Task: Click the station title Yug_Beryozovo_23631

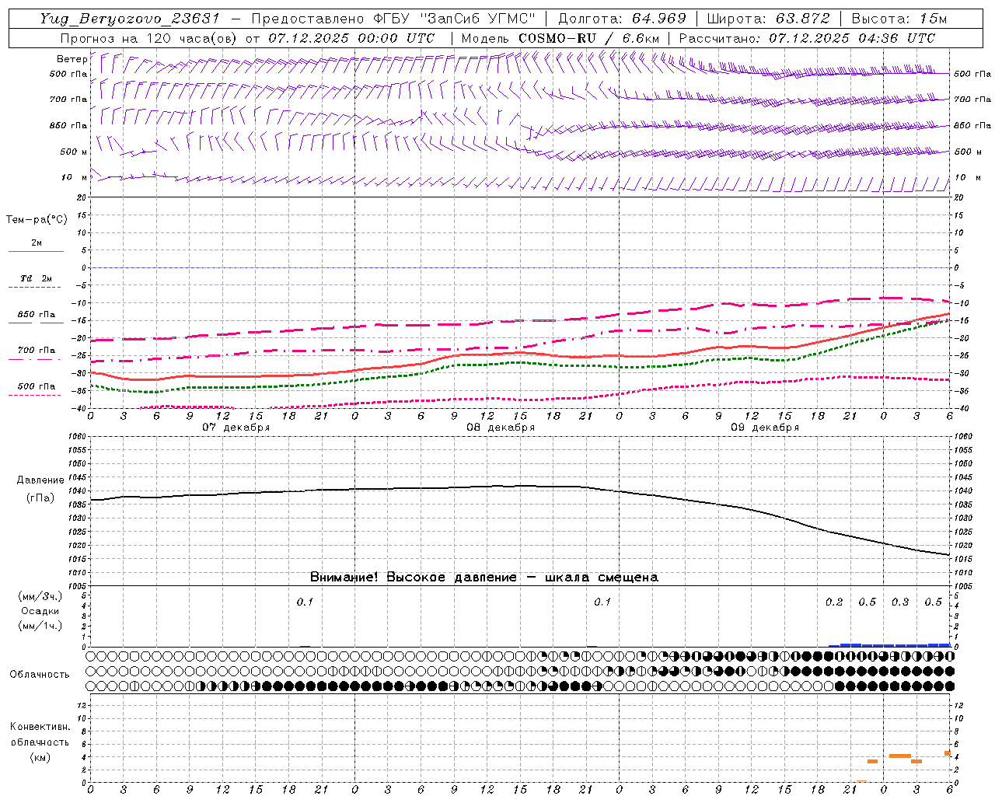Action: click(x=130, y=19)
